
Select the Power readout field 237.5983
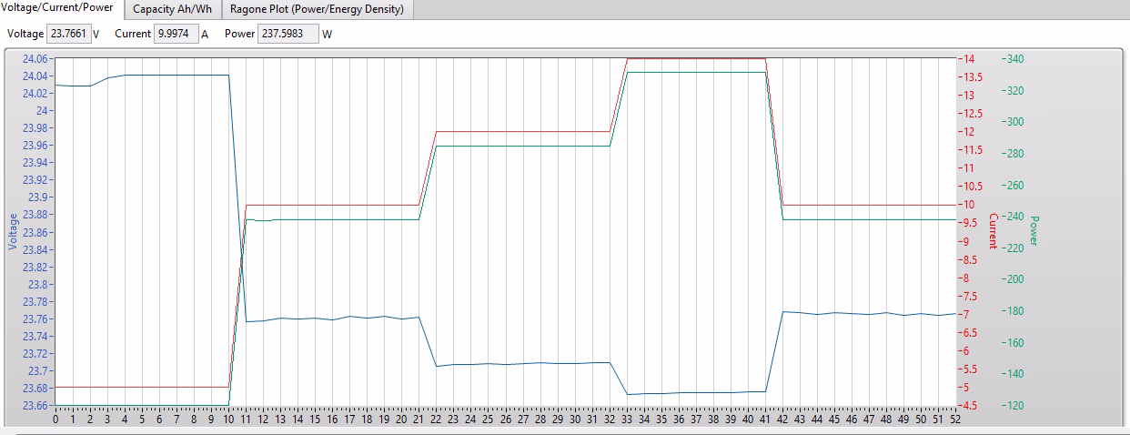tap(287, 34)
